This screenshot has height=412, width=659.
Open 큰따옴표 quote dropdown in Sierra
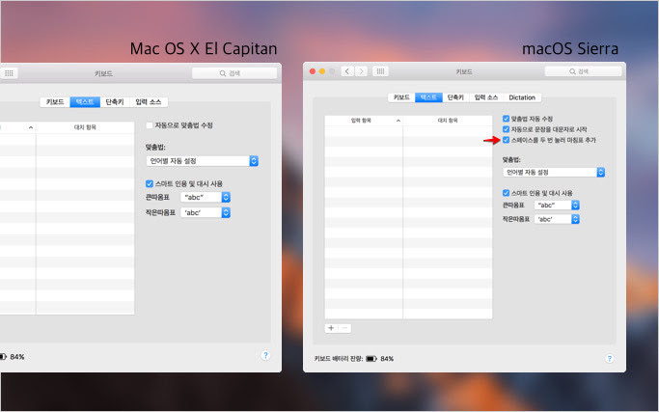557,206
